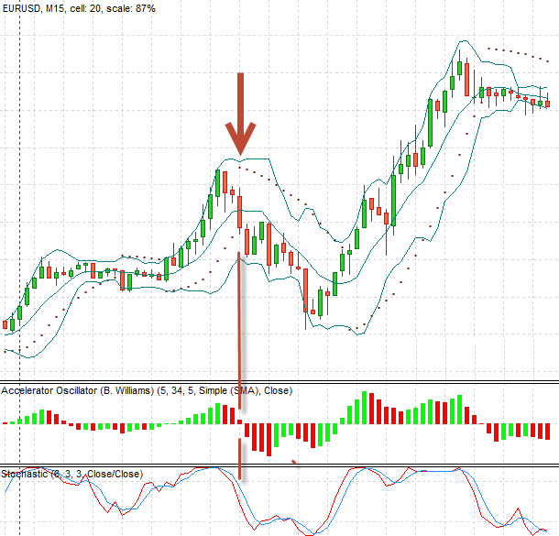Screen dimensions: 559x536
Task: Click the last red candle at the chart's right edge
Action: click(x=547, y=104)
